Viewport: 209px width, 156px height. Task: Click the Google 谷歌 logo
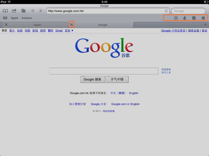[104, 48]
